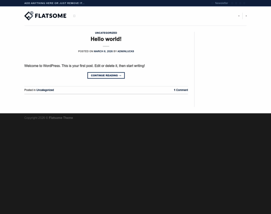The image size is (271, 214).
Task: Click the text 'ADD ANYTHING HERE OR JUST REMOVE IT...'
Action: pos(54,3)
